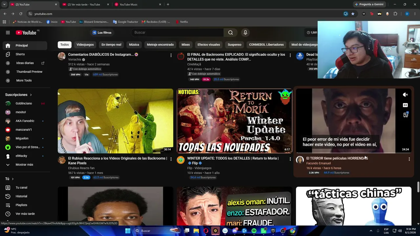Open Discord from the taskbar
This screenshot has width=420, height=236.
pyautogui.click(x=235, y=231)
